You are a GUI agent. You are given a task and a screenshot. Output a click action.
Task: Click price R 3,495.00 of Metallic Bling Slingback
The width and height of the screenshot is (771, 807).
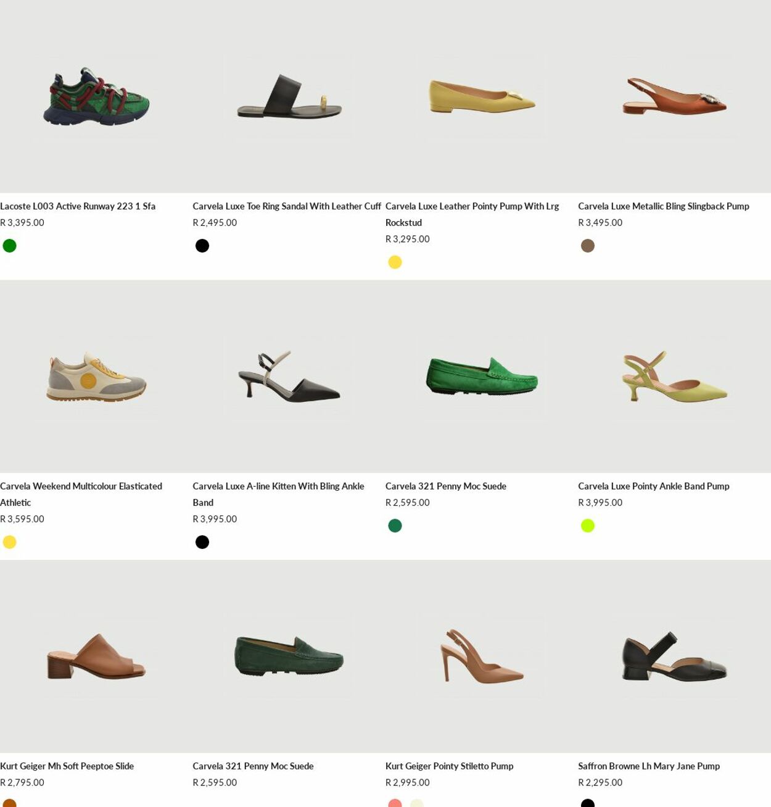point(600,223)
